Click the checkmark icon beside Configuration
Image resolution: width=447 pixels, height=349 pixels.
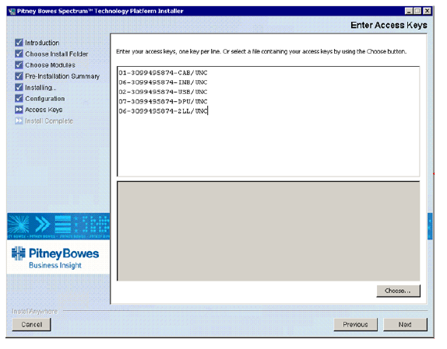[19, 99]
